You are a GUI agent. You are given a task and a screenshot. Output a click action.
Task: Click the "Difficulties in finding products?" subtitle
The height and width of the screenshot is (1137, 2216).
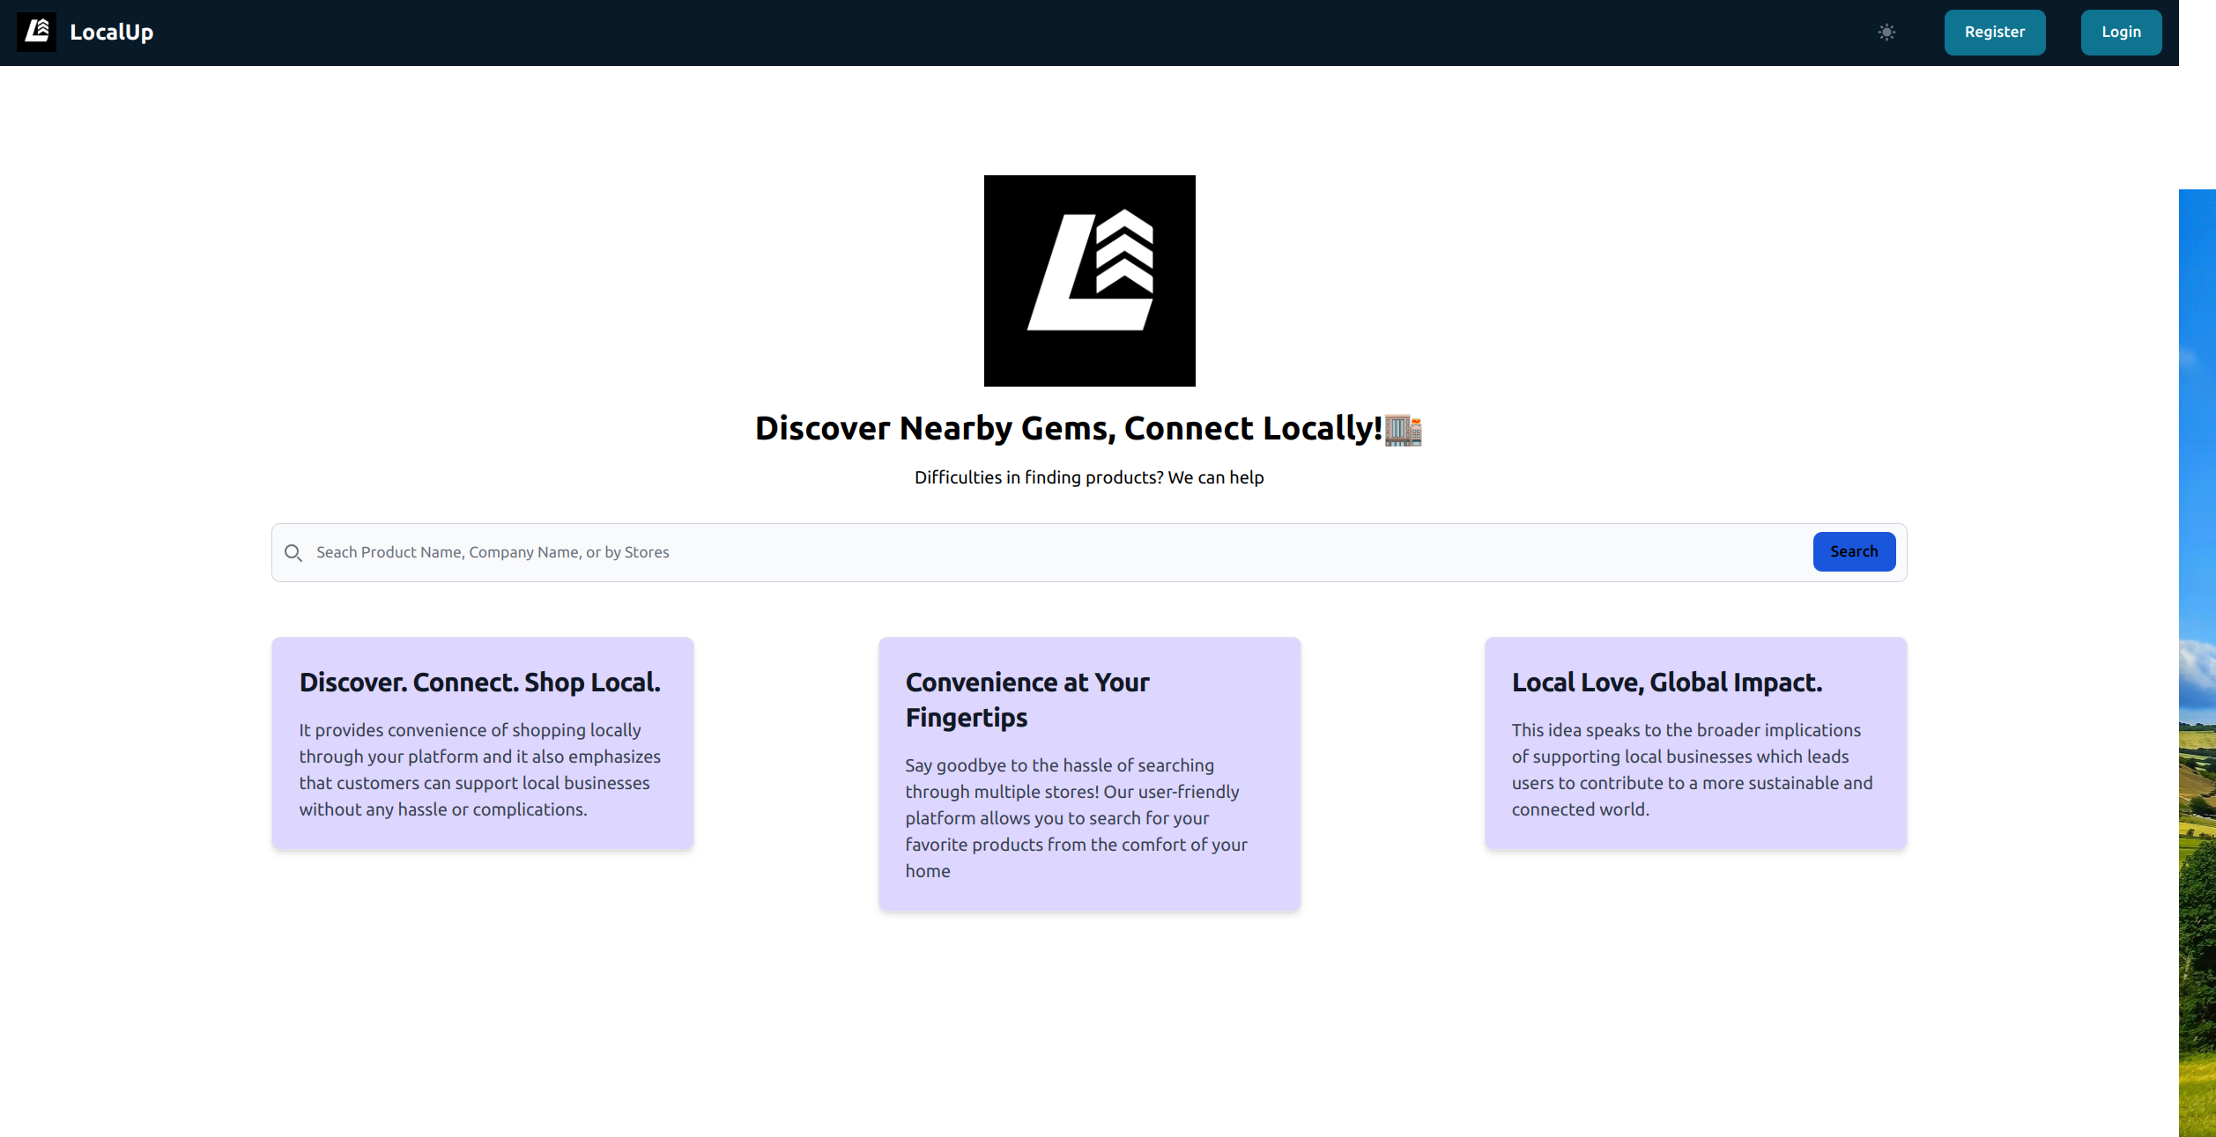click(1088, 477)
